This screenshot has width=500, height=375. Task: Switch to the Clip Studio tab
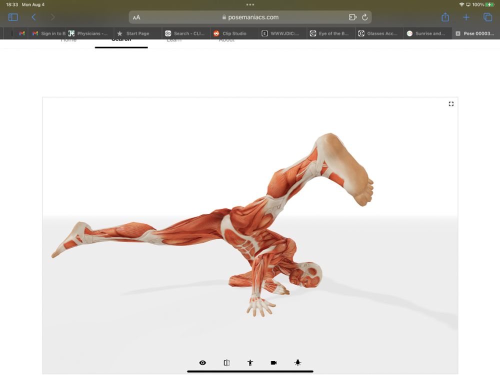pos(234,33)
